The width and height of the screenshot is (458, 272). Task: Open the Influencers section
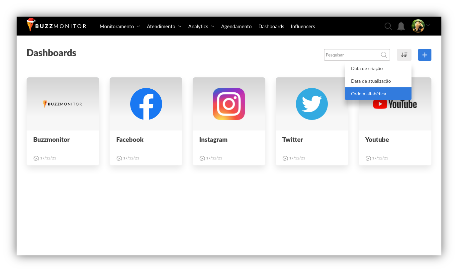coord(303,26)
